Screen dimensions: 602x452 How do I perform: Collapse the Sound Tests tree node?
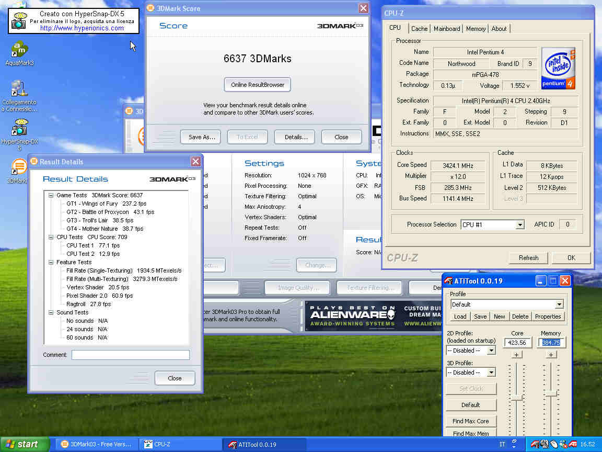pos(51,312)
